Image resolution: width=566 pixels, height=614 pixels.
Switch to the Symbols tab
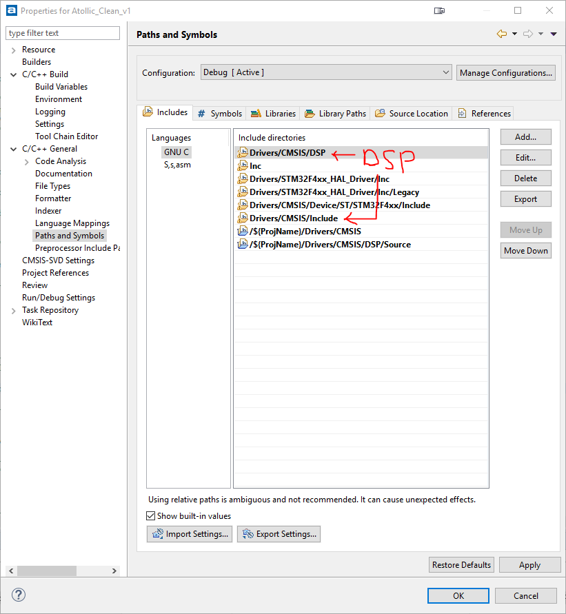tap(220, 113)
